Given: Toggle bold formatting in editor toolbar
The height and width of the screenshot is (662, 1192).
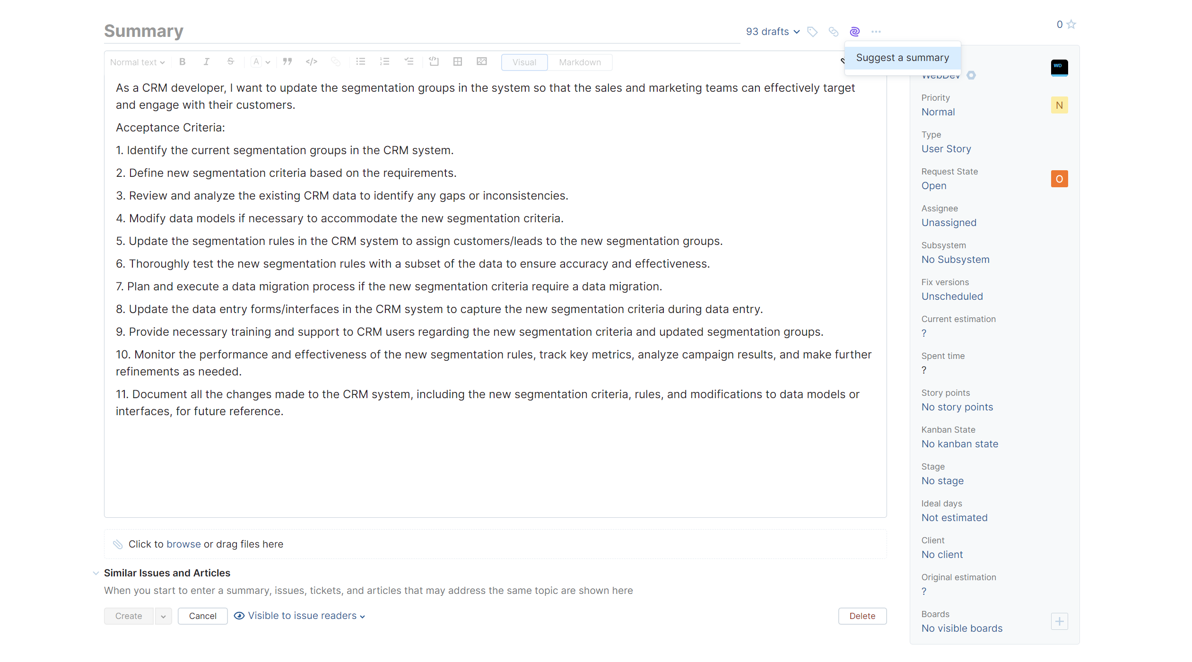Looking at the screenshot, I should click(x=182, y=62).
